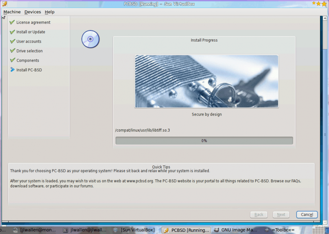
Task: Open the =Toolbox= window from the taskbar
Action: 280,230
